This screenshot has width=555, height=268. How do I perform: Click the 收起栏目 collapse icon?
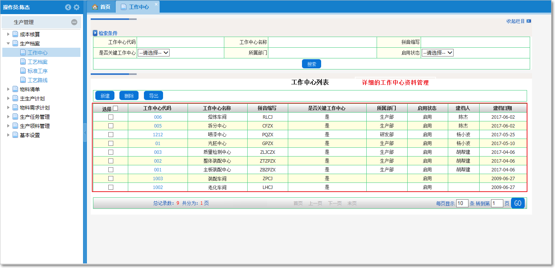pyautogui.click(x=529, y=21)
